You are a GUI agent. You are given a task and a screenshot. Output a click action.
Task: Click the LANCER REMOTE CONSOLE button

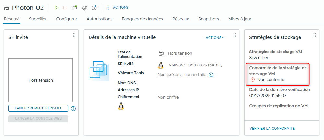click(x=39, y=108)
